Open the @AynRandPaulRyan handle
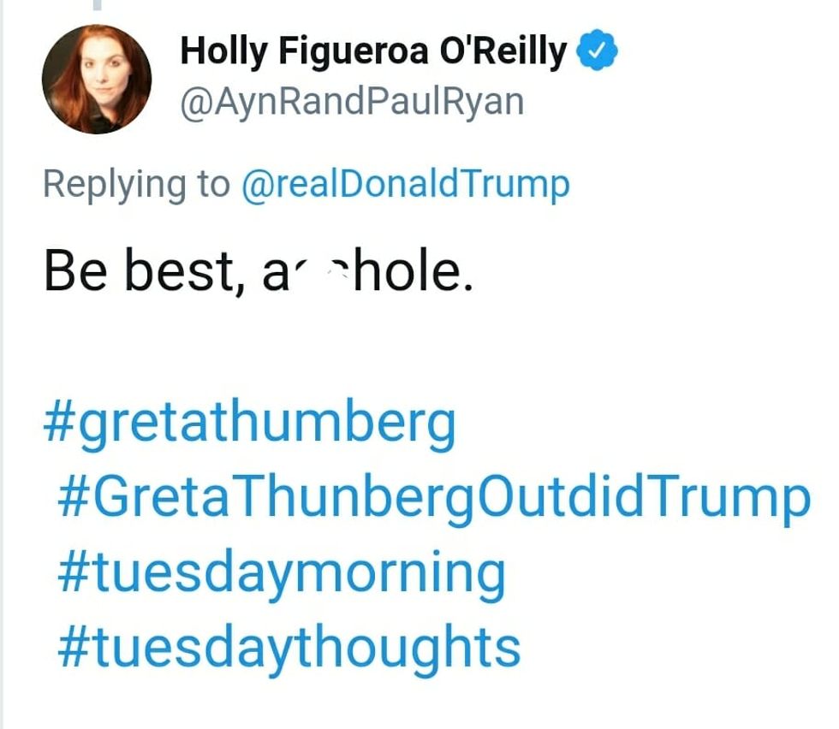This screenshot has width=839, height=729. tap(351, 102)
